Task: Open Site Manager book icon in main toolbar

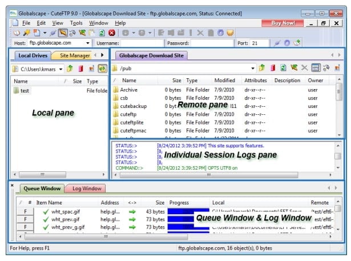Action: pos(17,33)
